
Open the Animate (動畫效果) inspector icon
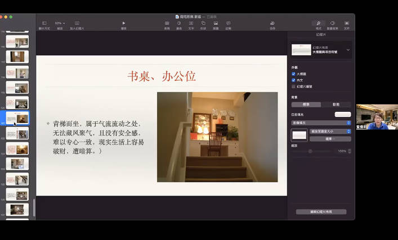tap(333, 23)
